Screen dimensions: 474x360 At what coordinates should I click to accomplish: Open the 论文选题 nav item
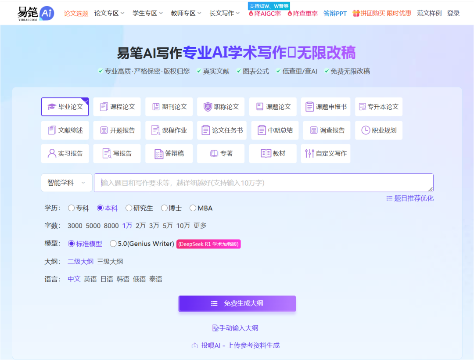(x=76, y=13)
